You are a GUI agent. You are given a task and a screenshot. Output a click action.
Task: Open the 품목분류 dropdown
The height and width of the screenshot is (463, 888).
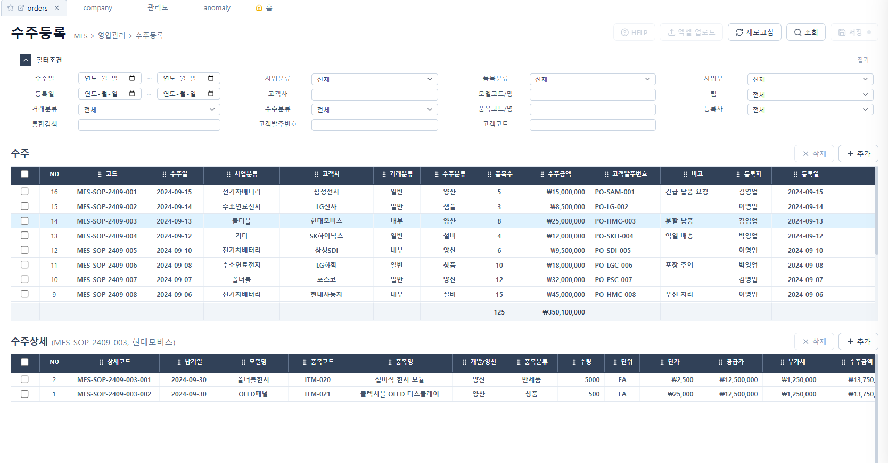pyautogui.click(x=593, y=79)
